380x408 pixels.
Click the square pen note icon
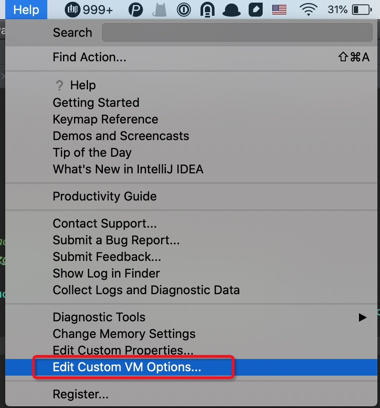[x=256, y=10]
